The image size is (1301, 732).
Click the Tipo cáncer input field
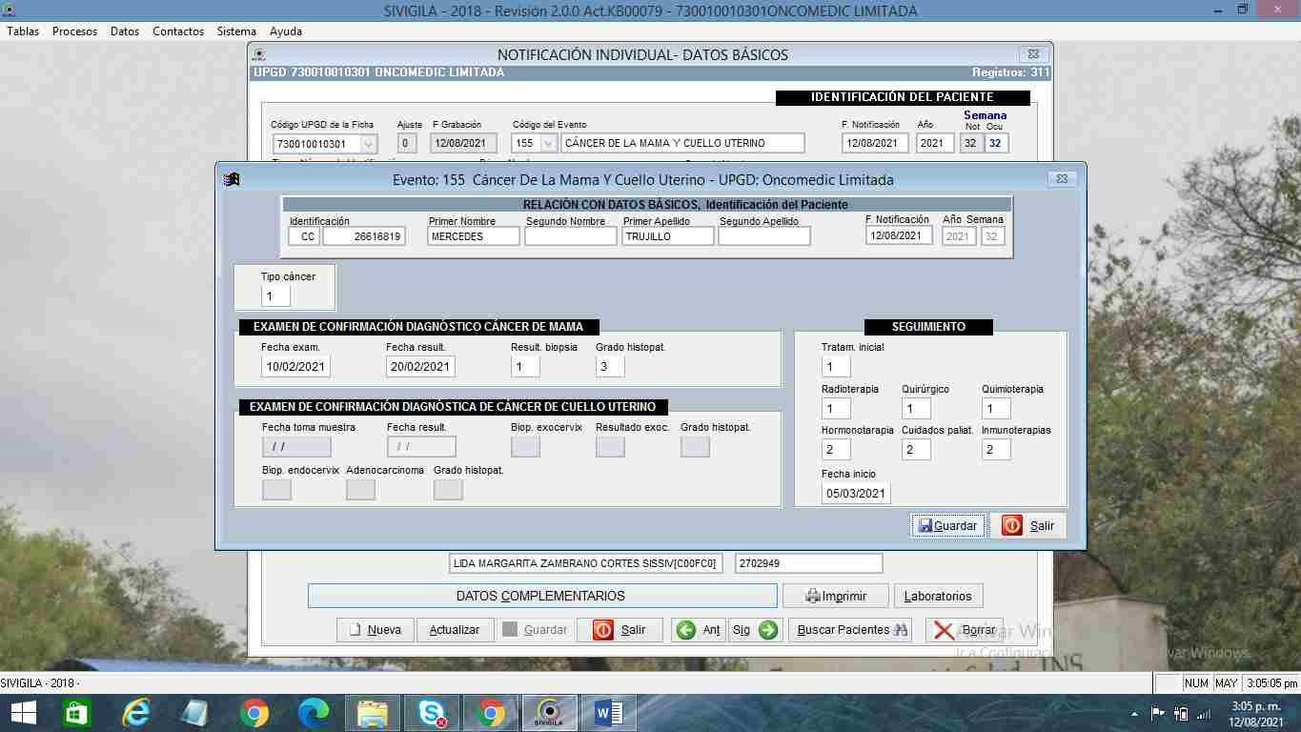[x=275, y=296]
